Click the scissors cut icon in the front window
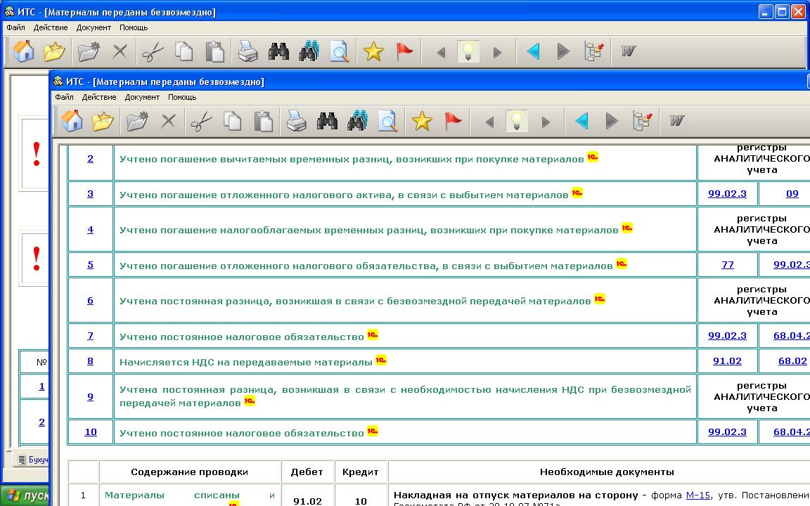 tap(201, 121)
